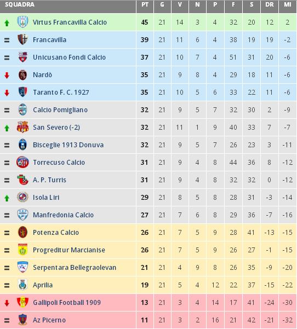The image size is (297, 329).
Task: Click the Torrecuso Calcio team logo
Action: coord(22,162)
